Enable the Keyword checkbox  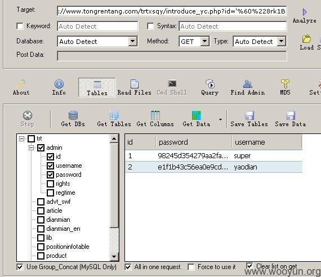(x=20, y=26)
